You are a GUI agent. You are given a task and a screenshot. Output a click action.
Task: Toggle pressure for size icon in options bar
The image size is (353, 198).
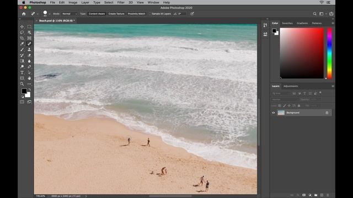[192, 14]
